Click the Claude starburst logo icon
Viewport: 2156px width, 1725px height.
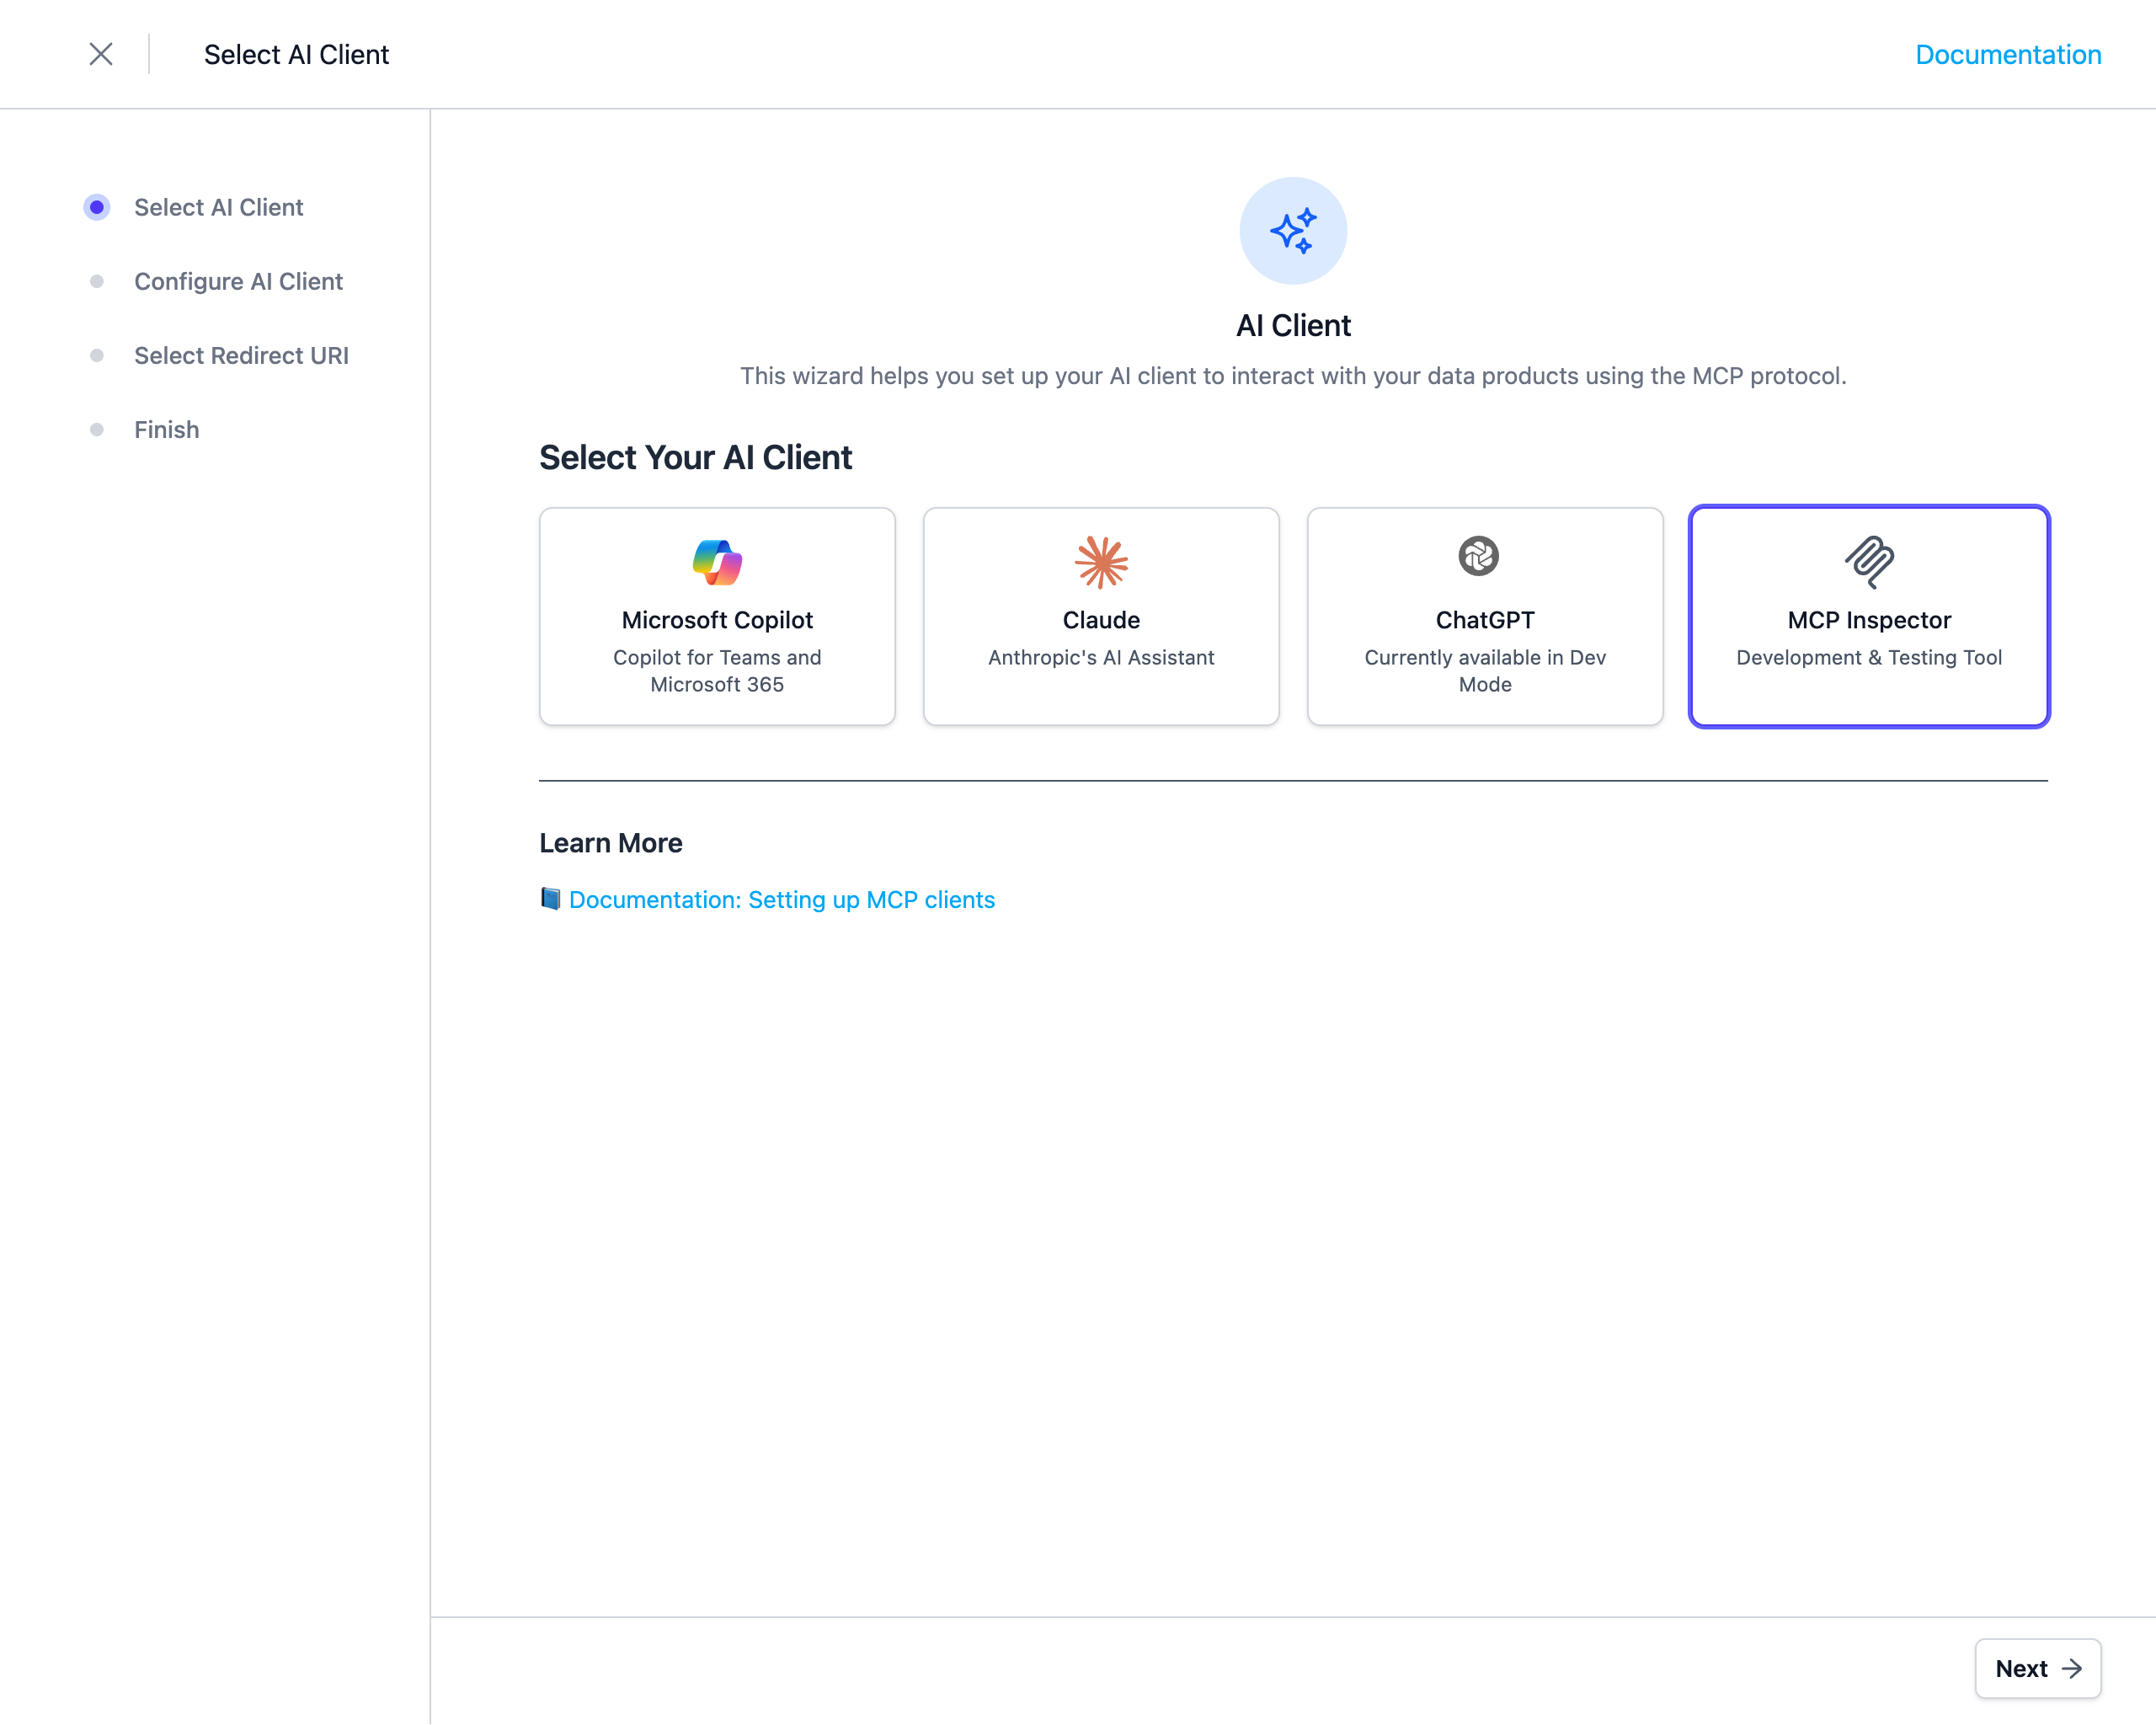pos(1100,561)
